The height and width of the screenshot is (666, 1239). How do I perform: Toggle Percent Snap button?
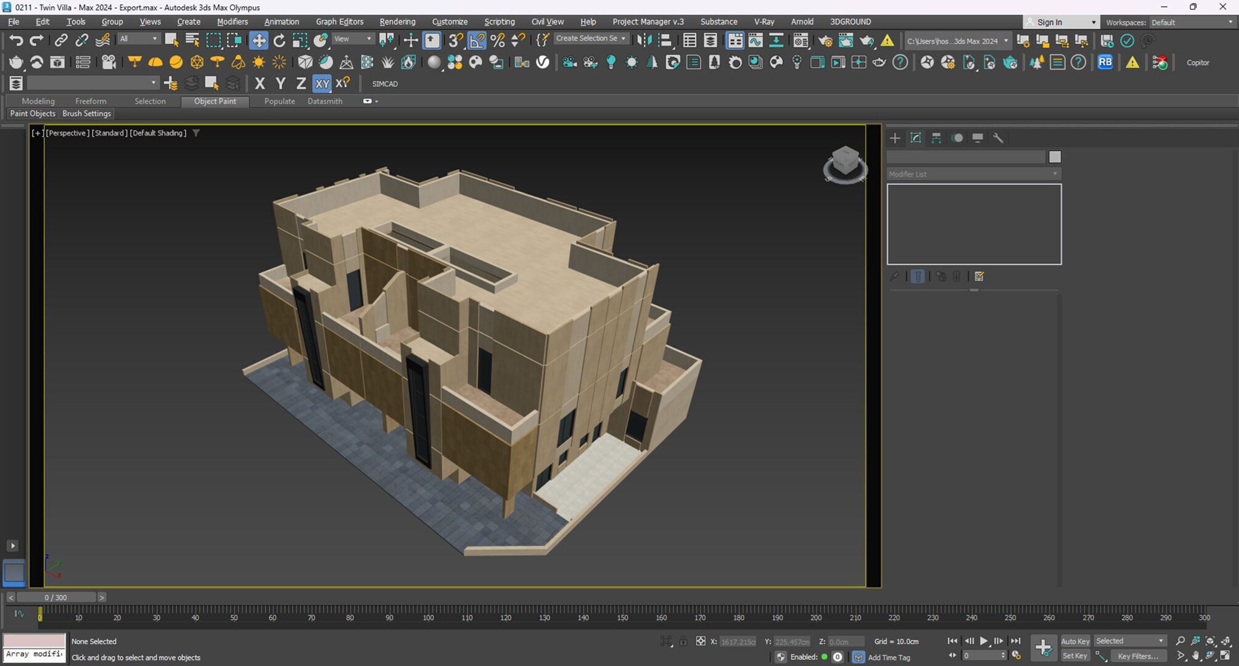pos(498,41)
